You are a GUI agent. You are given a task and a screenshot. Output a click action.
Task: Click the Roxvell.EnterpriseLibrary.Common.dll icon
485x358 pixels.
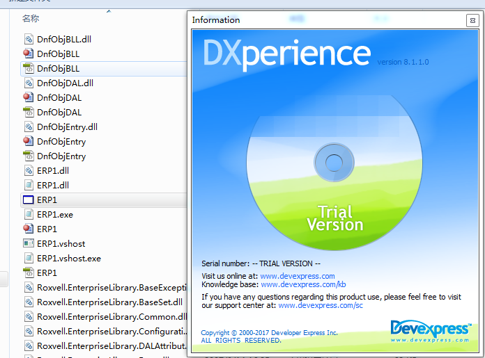[29, 317]
